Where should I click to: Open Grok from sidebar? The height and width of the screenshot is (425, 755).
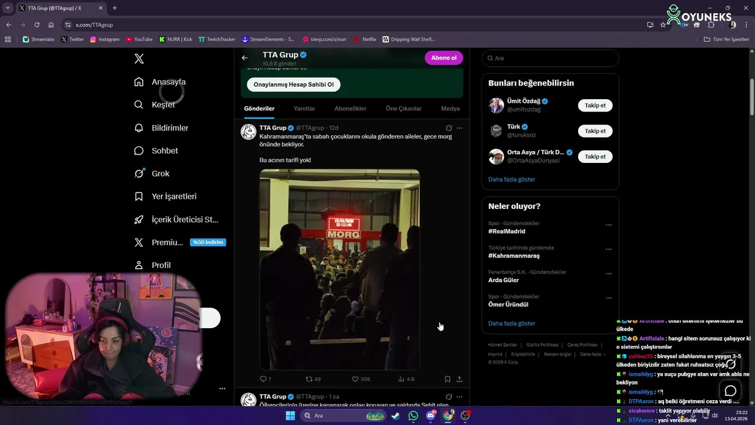pyautogui.click(x=152, y=174)
